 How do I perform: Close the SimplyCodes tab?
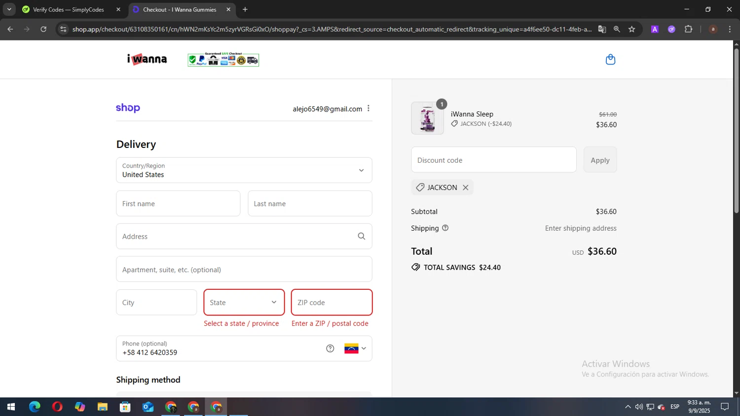pyautogui.click(x=118, y=9)
